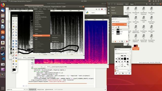Select the Flip tool in toolbox
Viewport: 162px width, 91px height.
coord(13,47)
